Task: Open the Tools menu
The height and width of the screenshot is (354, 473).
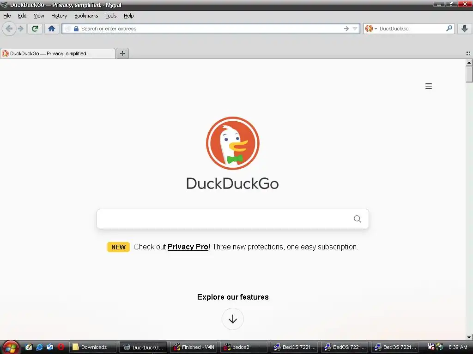Action: (111, 16)
